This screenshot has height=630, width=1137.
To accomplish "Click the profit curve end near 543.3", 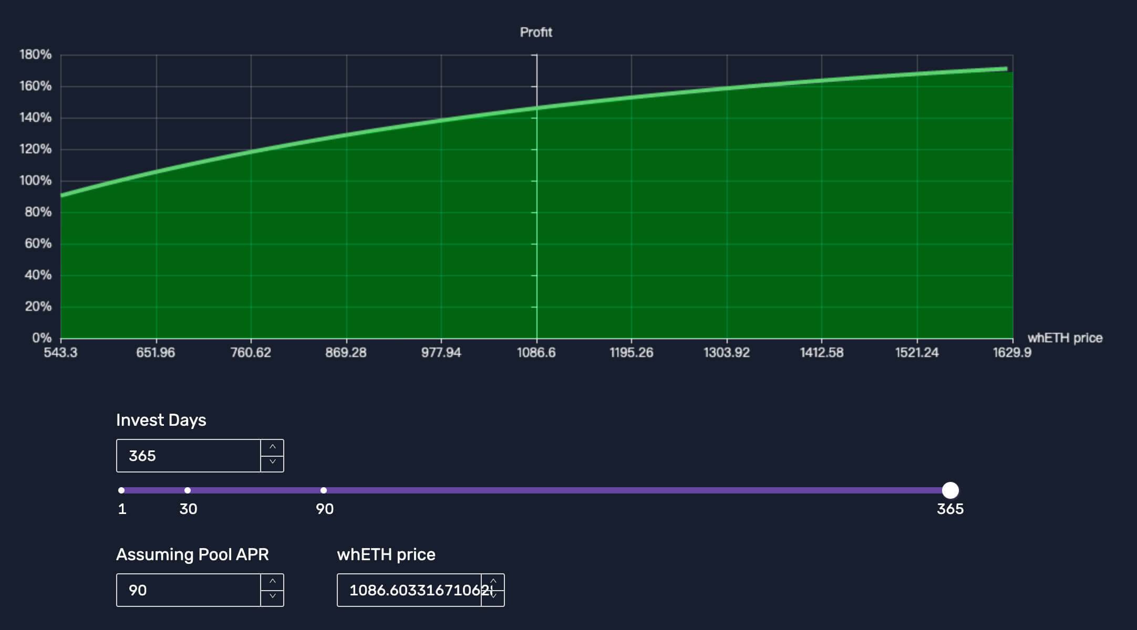I will coord(62,195).
